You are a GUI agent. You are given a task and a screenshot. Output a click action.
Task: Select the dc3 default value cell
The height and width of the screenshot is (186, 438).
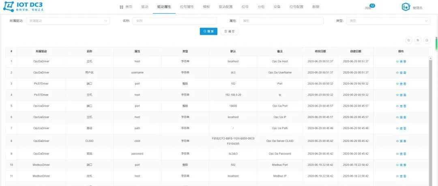[233, 72]
